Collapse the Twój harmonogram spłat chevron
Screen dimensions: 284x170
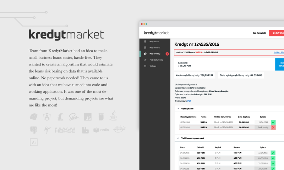click(x=178, y=138)
